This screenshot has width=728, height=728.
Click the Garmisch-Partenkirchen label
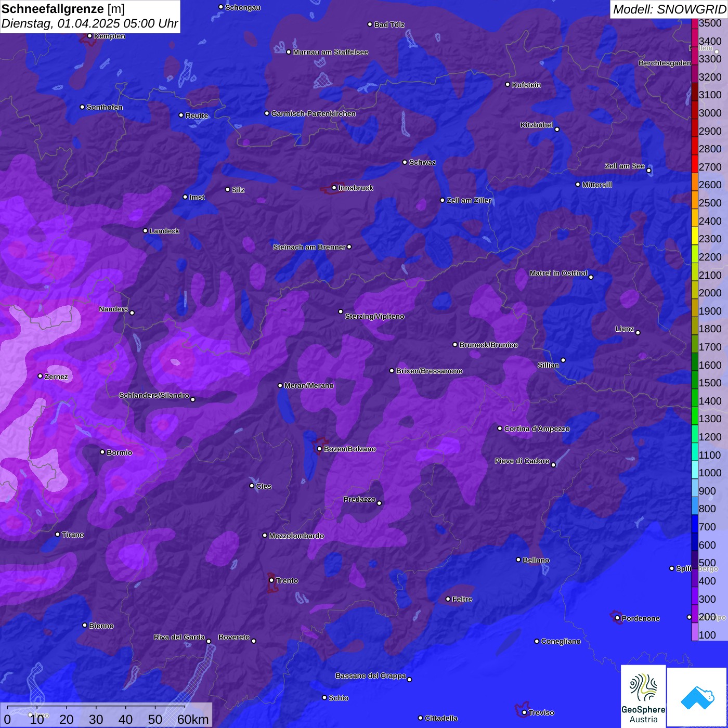coord(314,113)
